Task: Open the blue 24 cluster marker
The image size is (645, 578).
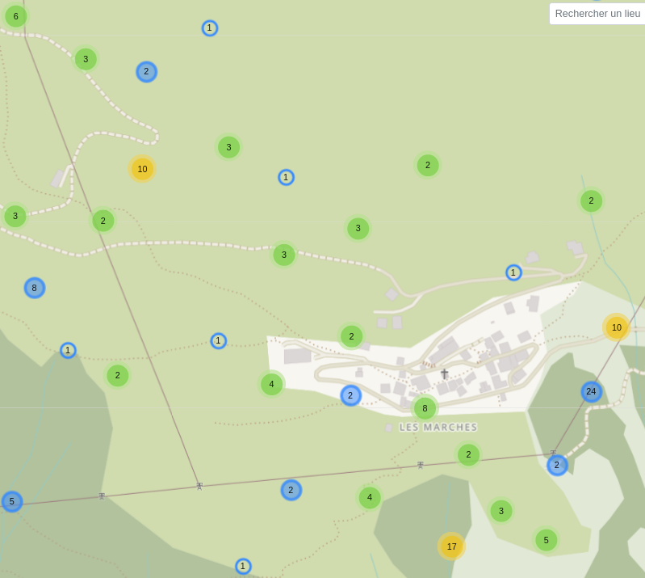Action: pyautogui.click(x=591, y=391)
